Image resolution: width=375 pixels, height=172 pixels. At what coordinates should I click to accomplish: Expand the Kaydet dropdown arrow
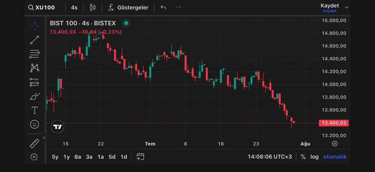[x=346, y=7]
